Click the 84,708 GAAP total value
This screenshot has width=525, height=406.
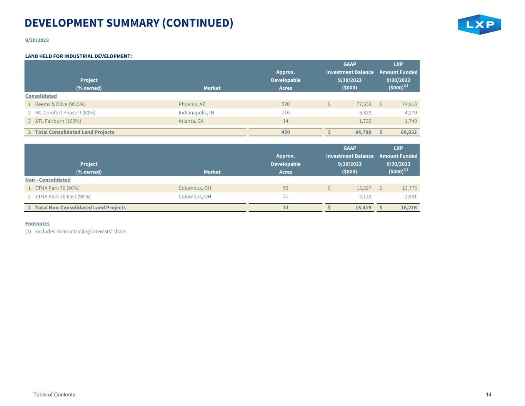(x=363, y=132)
